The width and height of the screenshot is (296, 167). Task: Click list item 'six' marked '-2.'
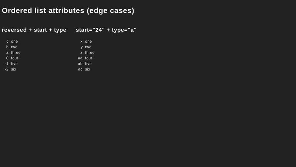[14, 69]
